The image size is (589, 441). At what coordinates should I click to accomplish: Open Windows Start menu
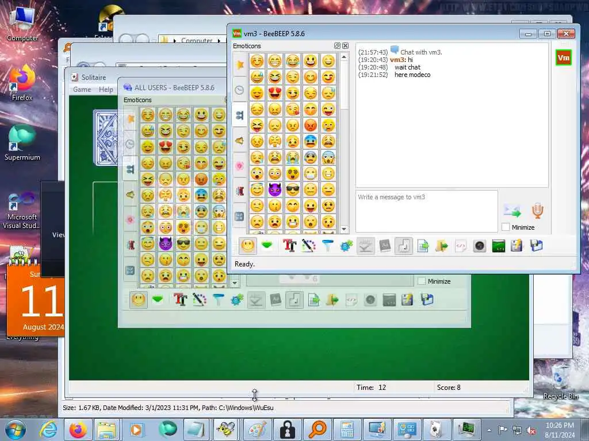[x=16, y=430]
